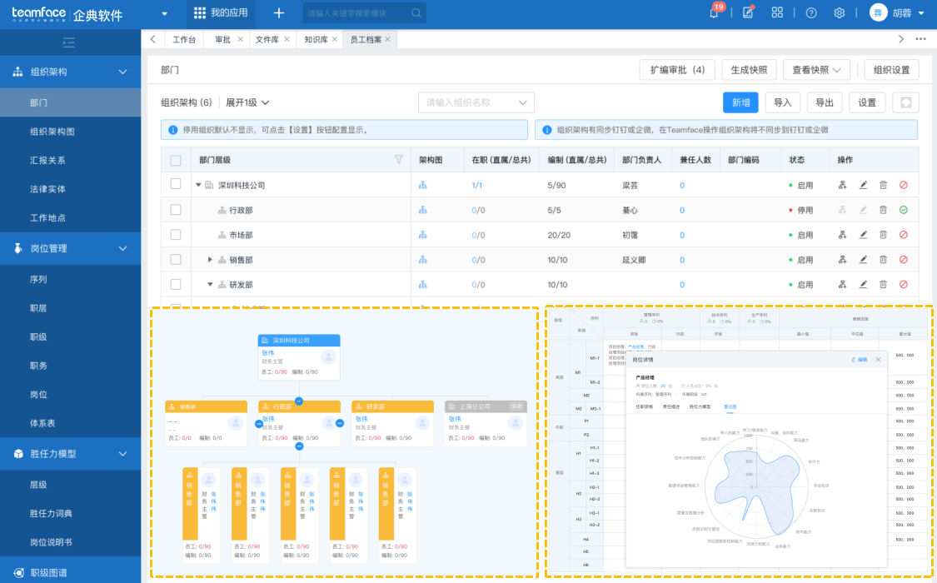Click the notification bell icon
Screen dimensions: 937x583
pos(714,13)
